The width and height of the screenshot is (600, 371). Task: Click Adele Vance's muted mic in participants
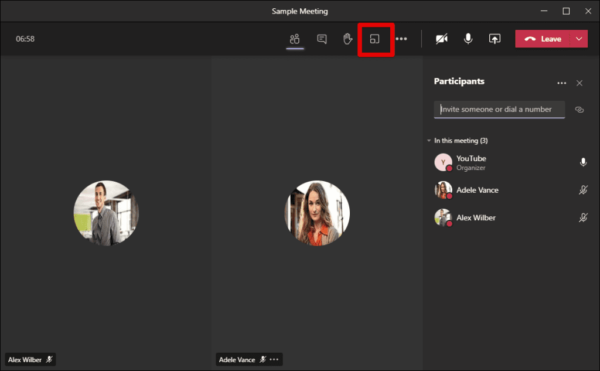(583, 190)
